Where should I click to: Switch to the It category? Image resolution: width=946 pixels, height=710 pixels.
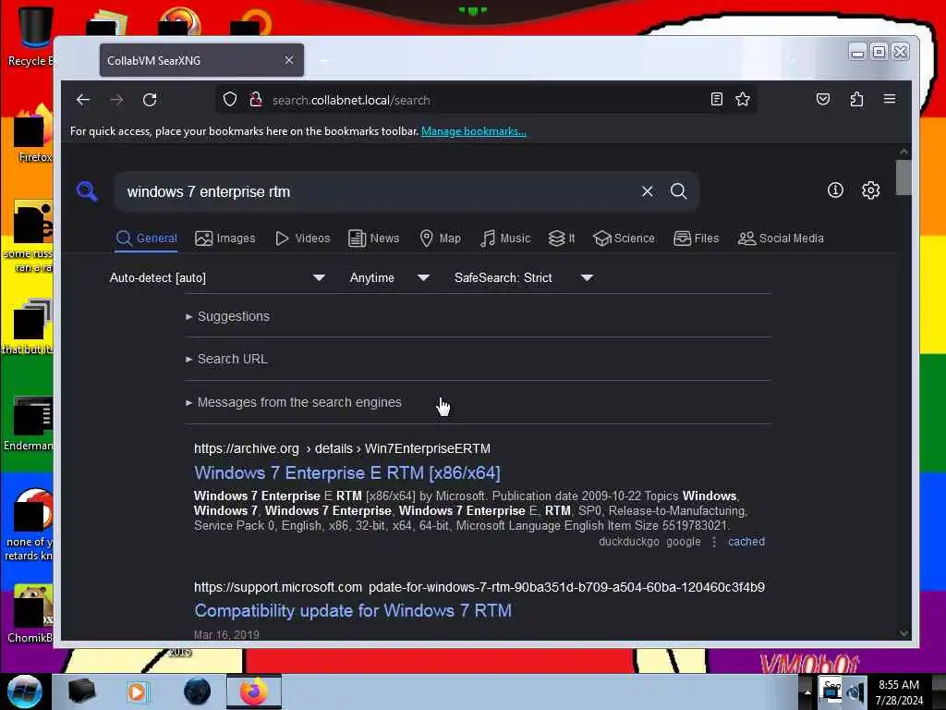(562, 239)
